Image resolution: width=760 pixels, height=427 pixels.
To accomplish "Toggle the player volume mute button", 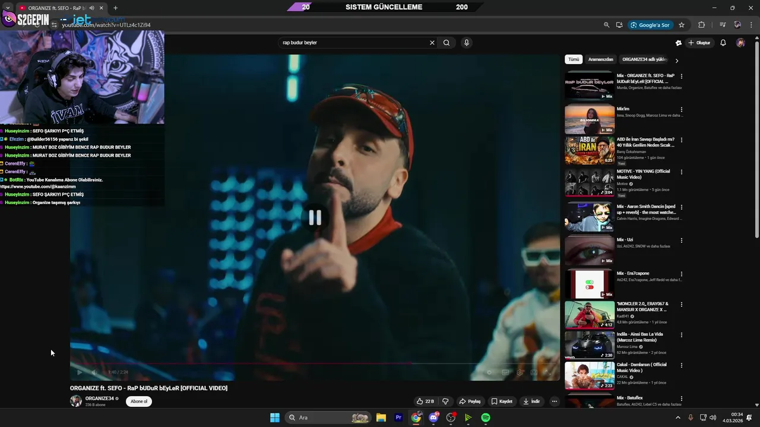I will coord(94,372).
